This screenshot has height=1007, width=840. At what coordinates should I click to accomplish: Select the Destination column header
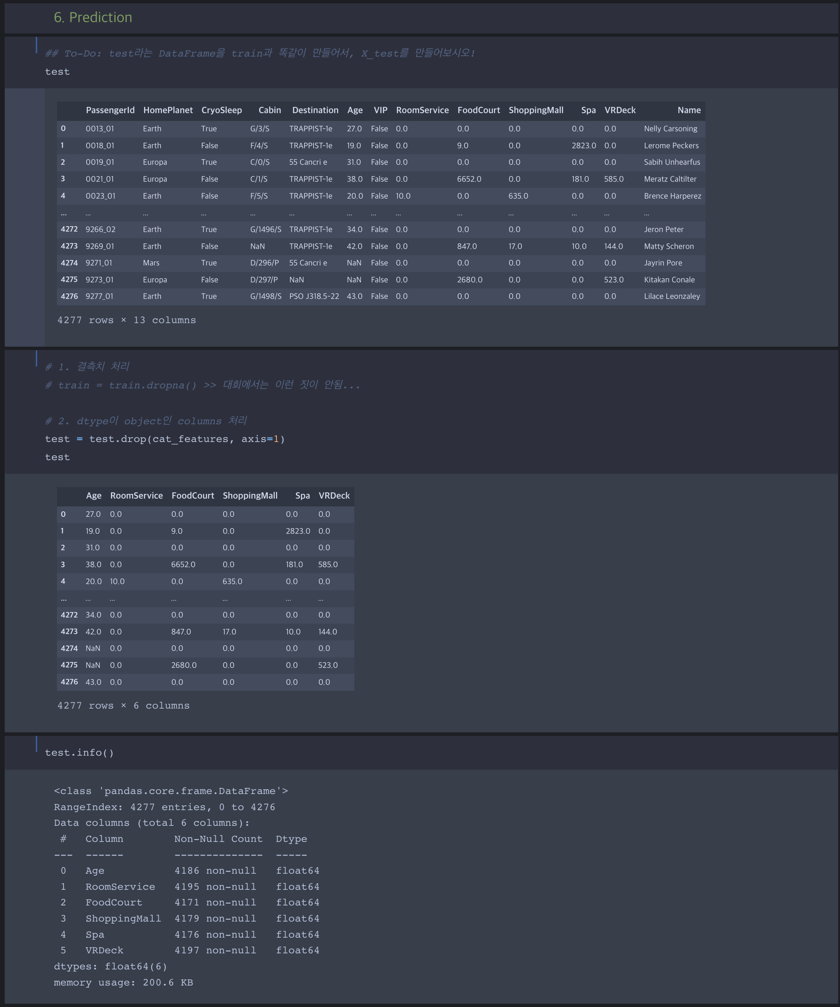tap(315, 110)
